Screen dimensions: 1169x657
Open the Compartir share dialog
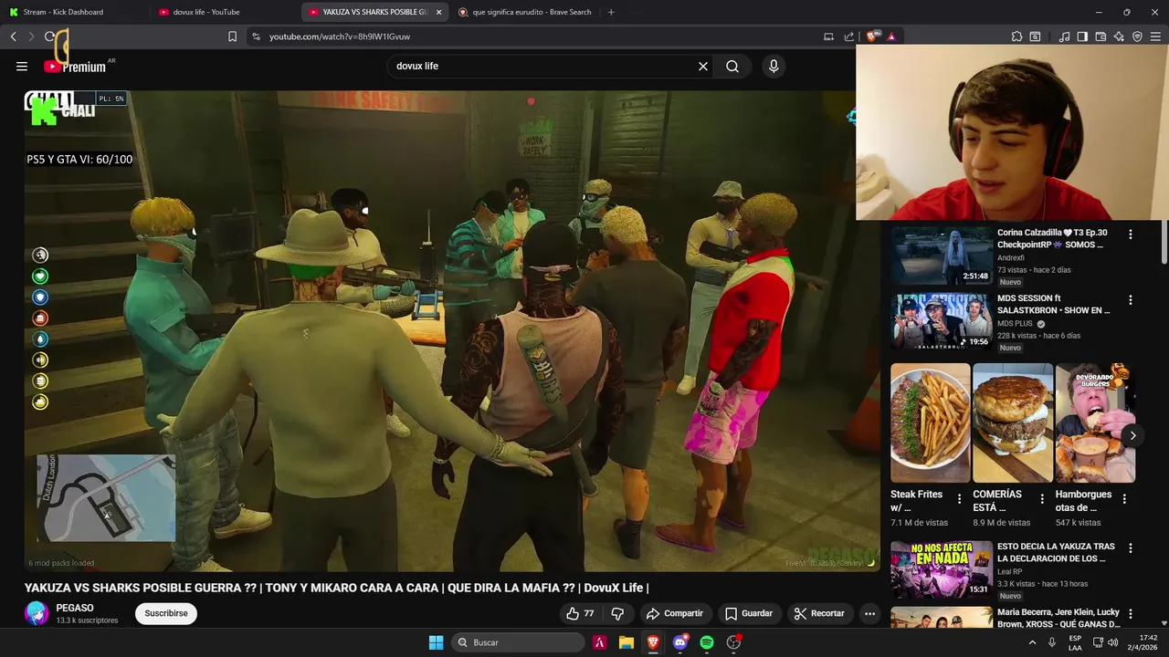point(674,613)
